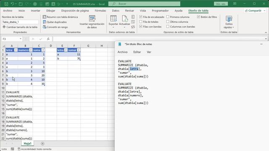Click the insert function fx icon

(x=48, y=39)
